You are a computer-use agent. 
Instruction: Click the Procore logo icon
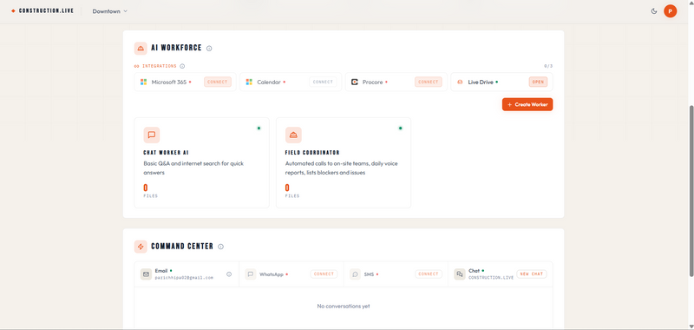355,82
